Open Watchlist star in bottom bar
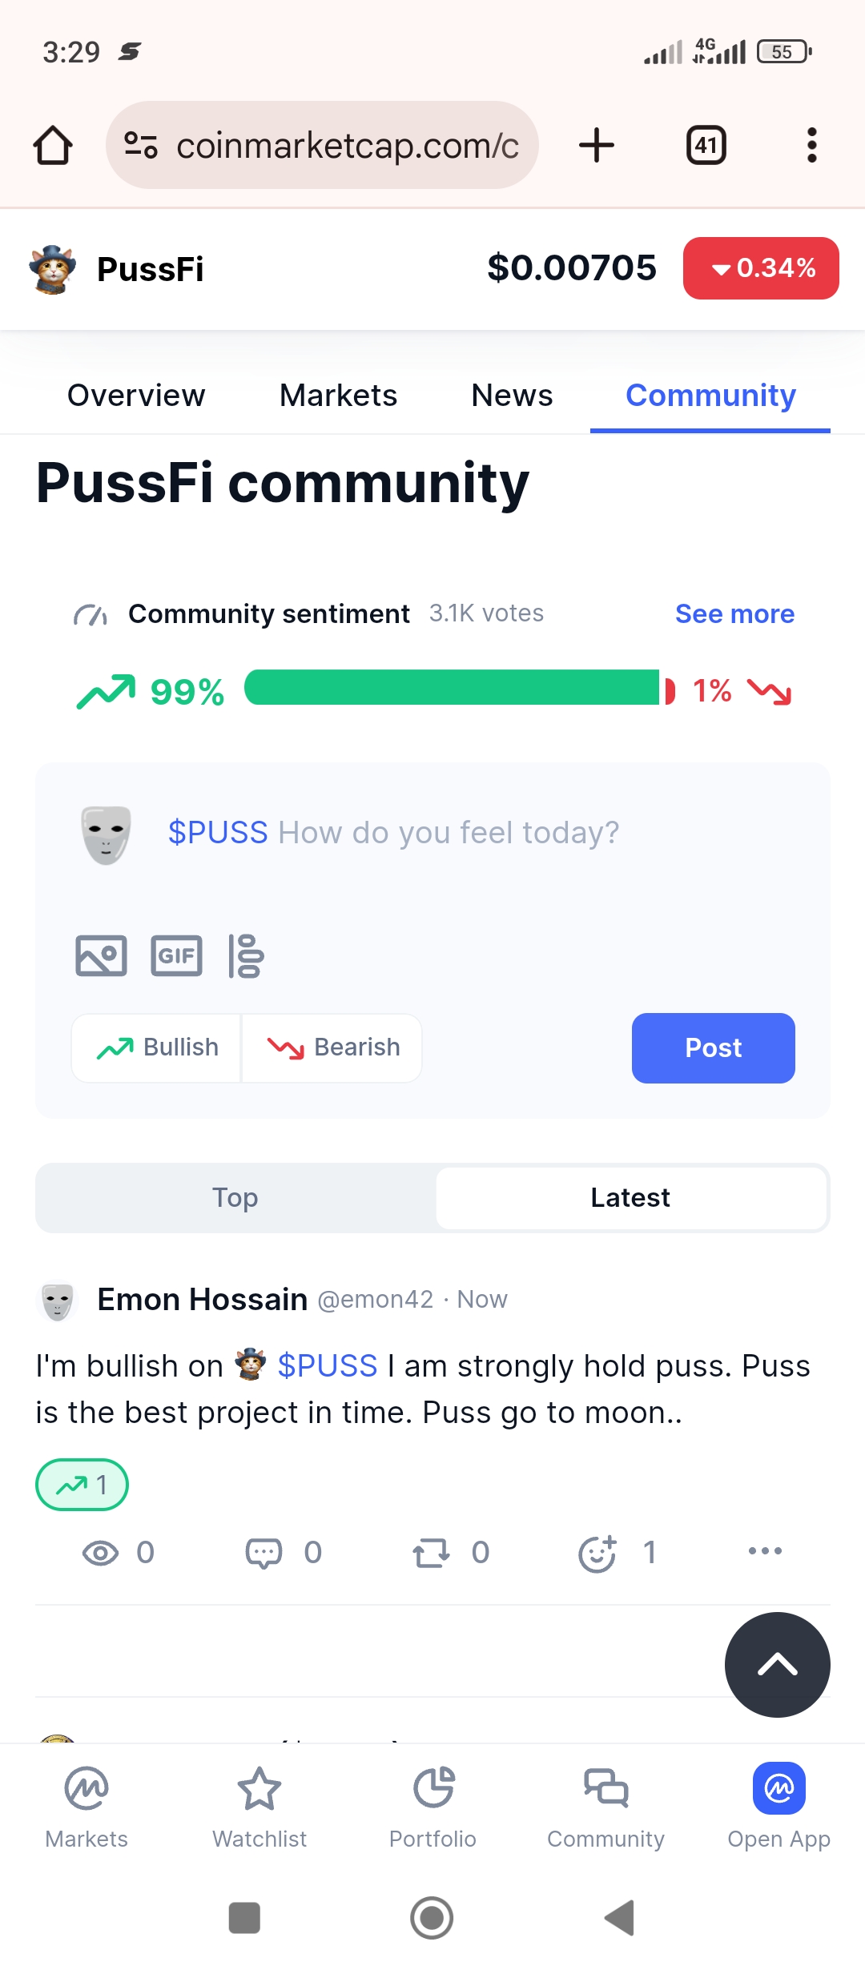Screen dimensions: 865x1970 point(259,1804)
